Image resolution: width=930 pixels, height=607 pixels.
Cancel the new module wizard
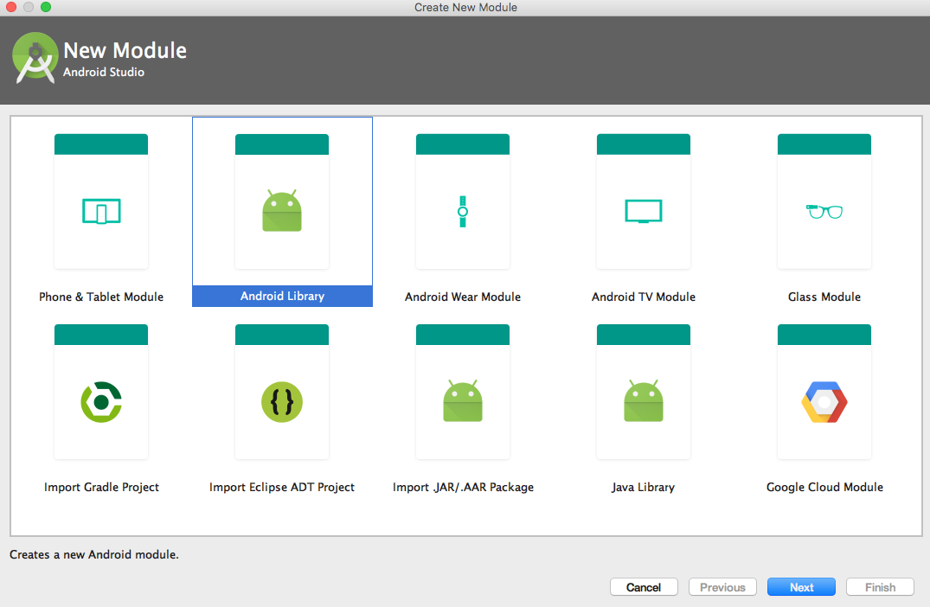[x=644, y=587]
